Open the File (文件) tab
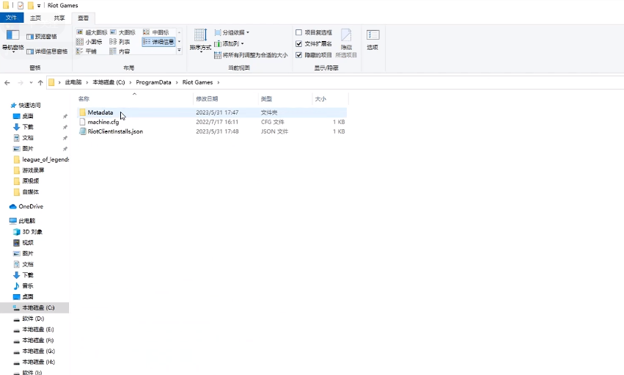 click(x=12, y=18)
